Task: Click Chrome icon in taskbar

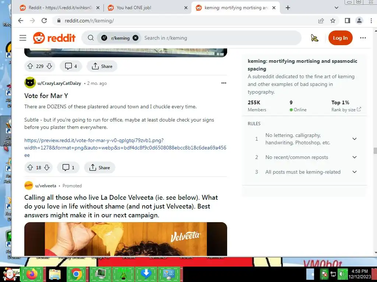Action: click(77, 274)
